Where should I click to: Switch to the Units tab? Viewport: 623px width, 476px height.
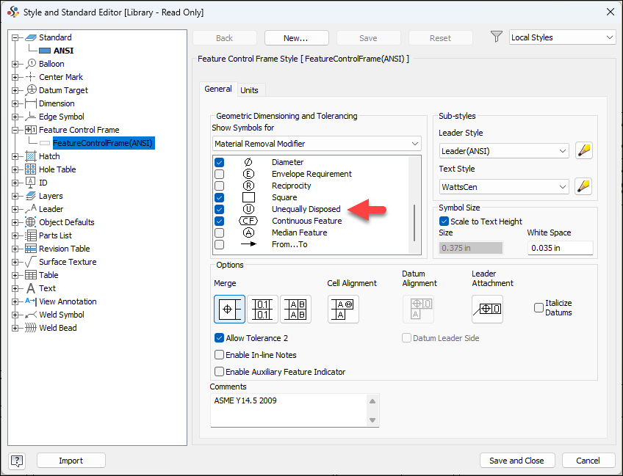tap(251, 89)
